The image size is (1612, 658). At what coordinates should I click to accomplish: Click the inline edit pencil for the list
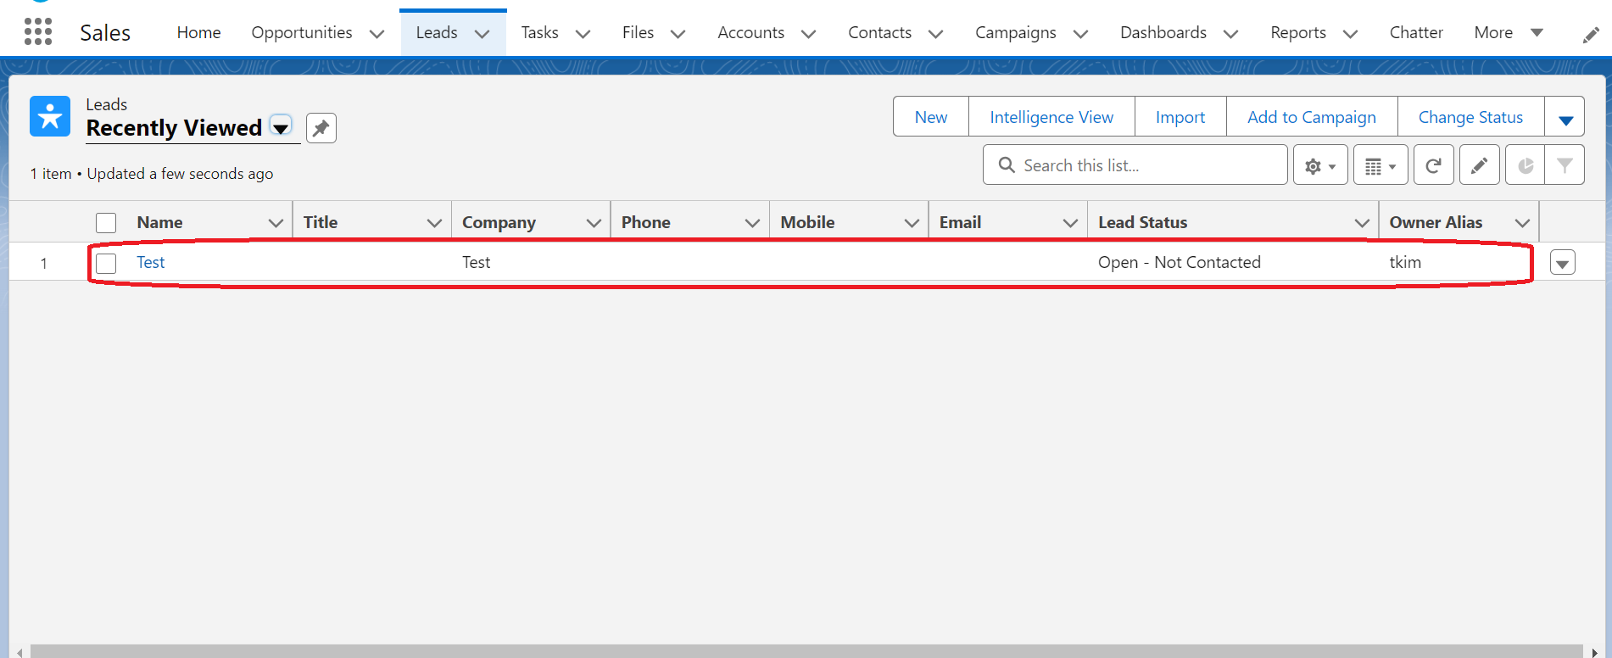(1479, 165)
